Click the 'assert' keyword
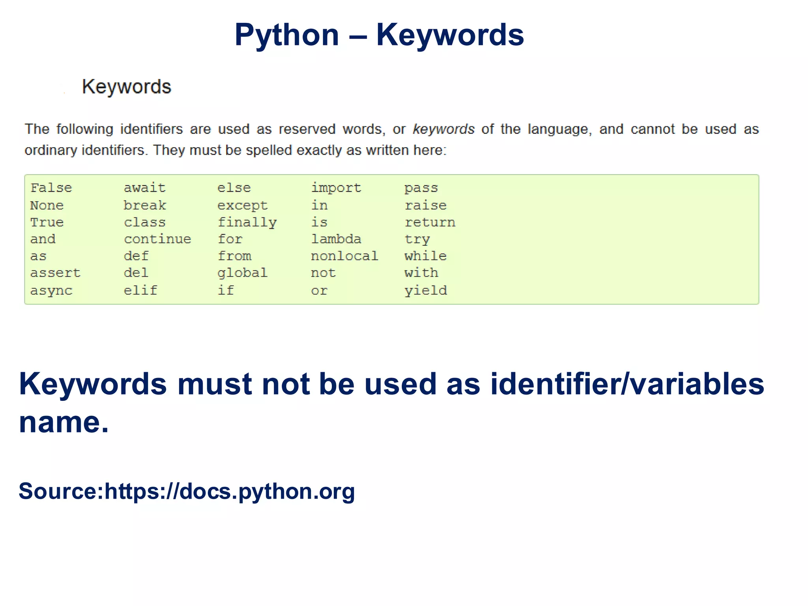The height and width of the screenshot is (606, 808). (x=55, y=273)
